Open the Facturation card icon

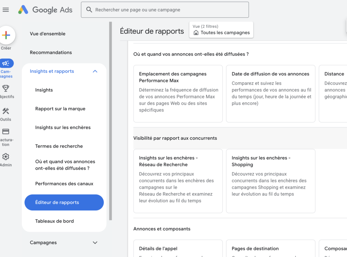click(x=6, y=131)
